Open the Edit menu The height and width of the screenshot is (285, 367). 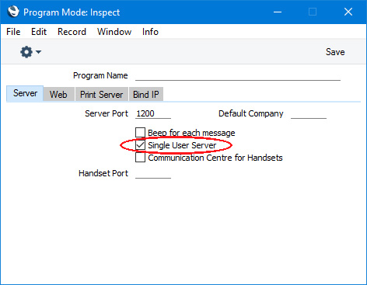39,32
